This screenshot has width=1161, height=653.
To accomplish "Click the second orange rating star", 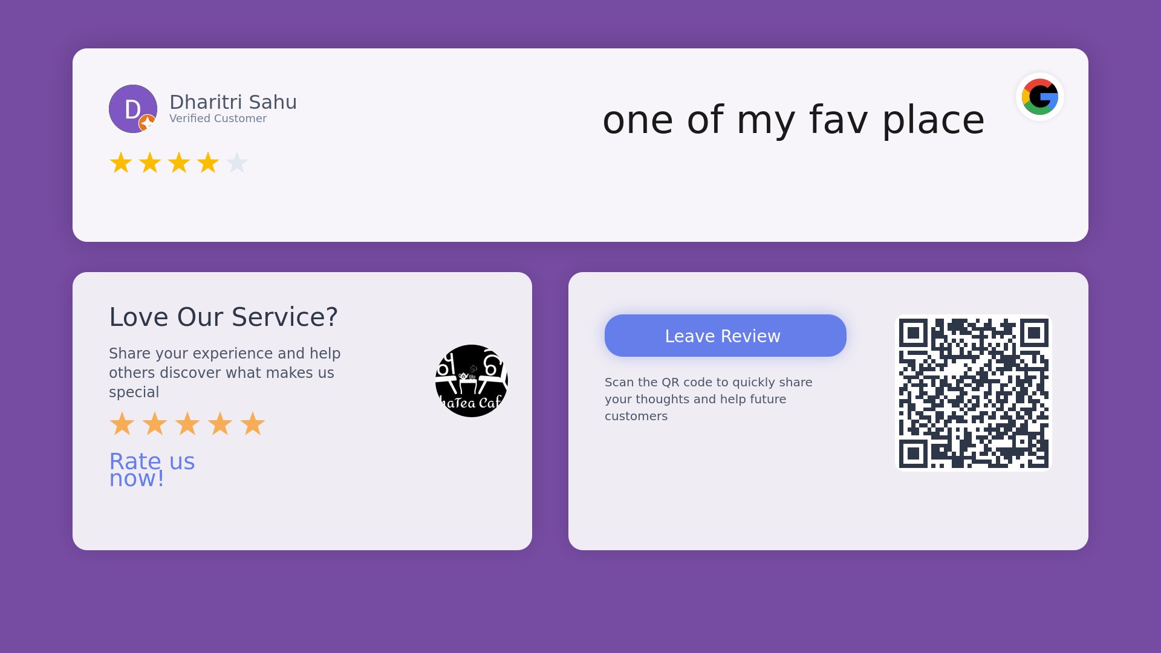I will (x=155, y=424).
